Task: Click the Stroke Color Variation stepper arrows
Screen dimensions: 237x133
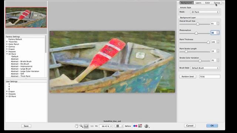Action: coord(218,60)
